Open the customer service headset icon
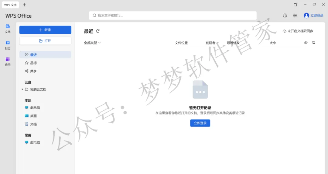Viewport: 328px width, 174px height. coord(285,16)
